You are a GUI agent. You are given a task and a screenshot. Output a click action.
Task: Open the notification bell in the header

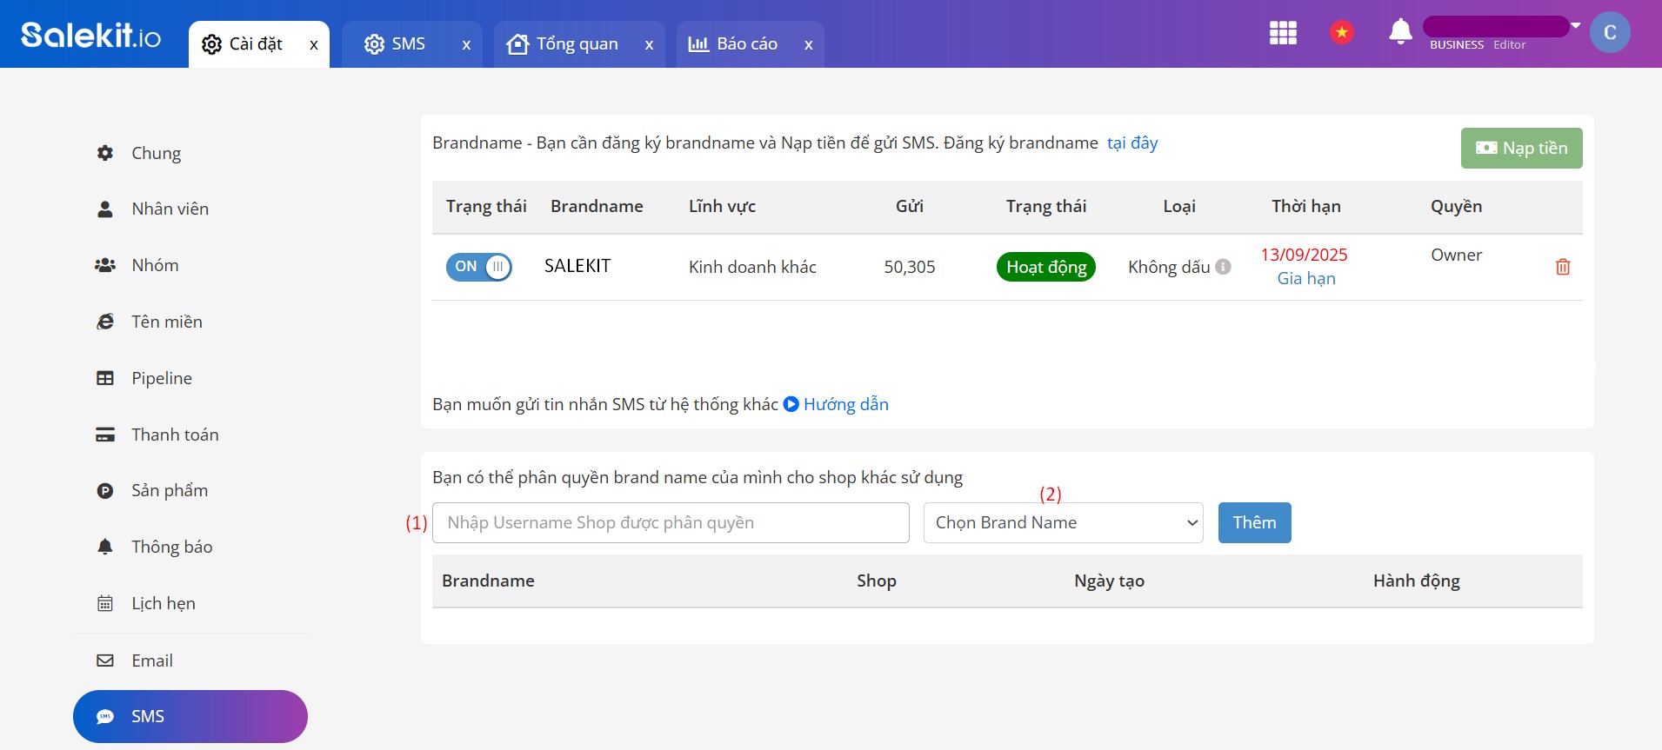[1400, 31]
